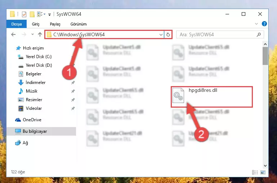
Task: Expand the ribbon with the chevron
Action: coord(256,24)
